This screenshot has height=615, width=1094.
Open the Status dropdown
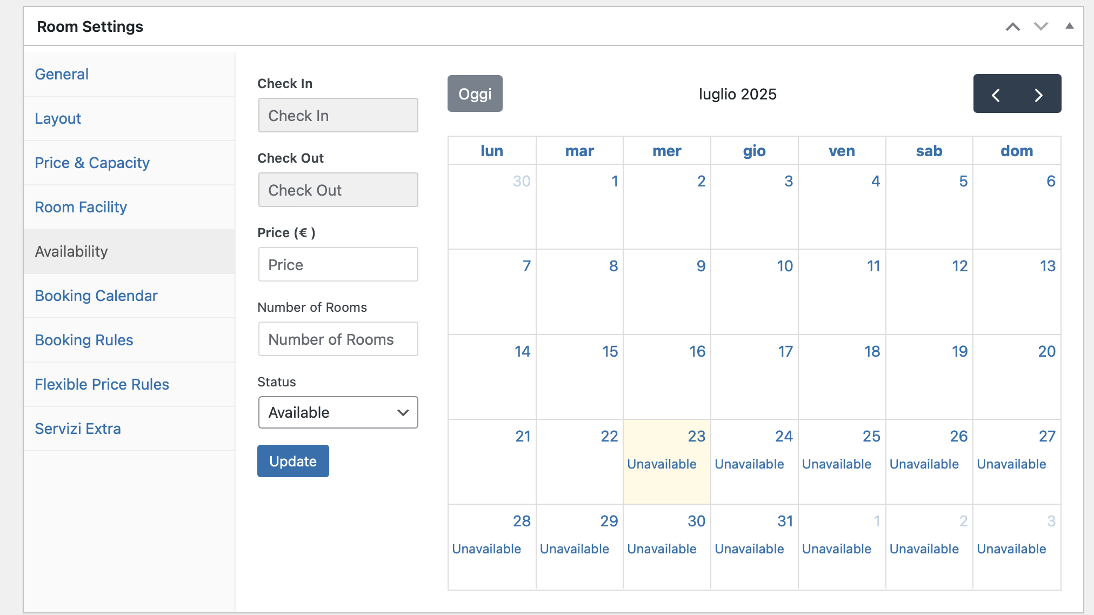[338, 412]
